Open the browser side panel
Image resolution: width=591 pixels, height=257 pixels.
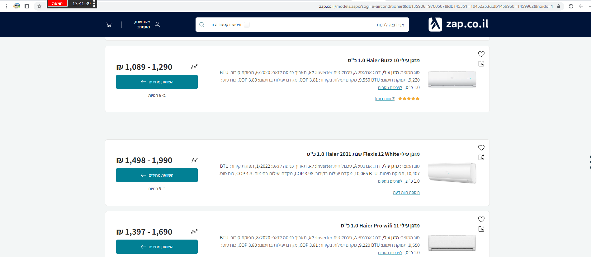point(27,6)
